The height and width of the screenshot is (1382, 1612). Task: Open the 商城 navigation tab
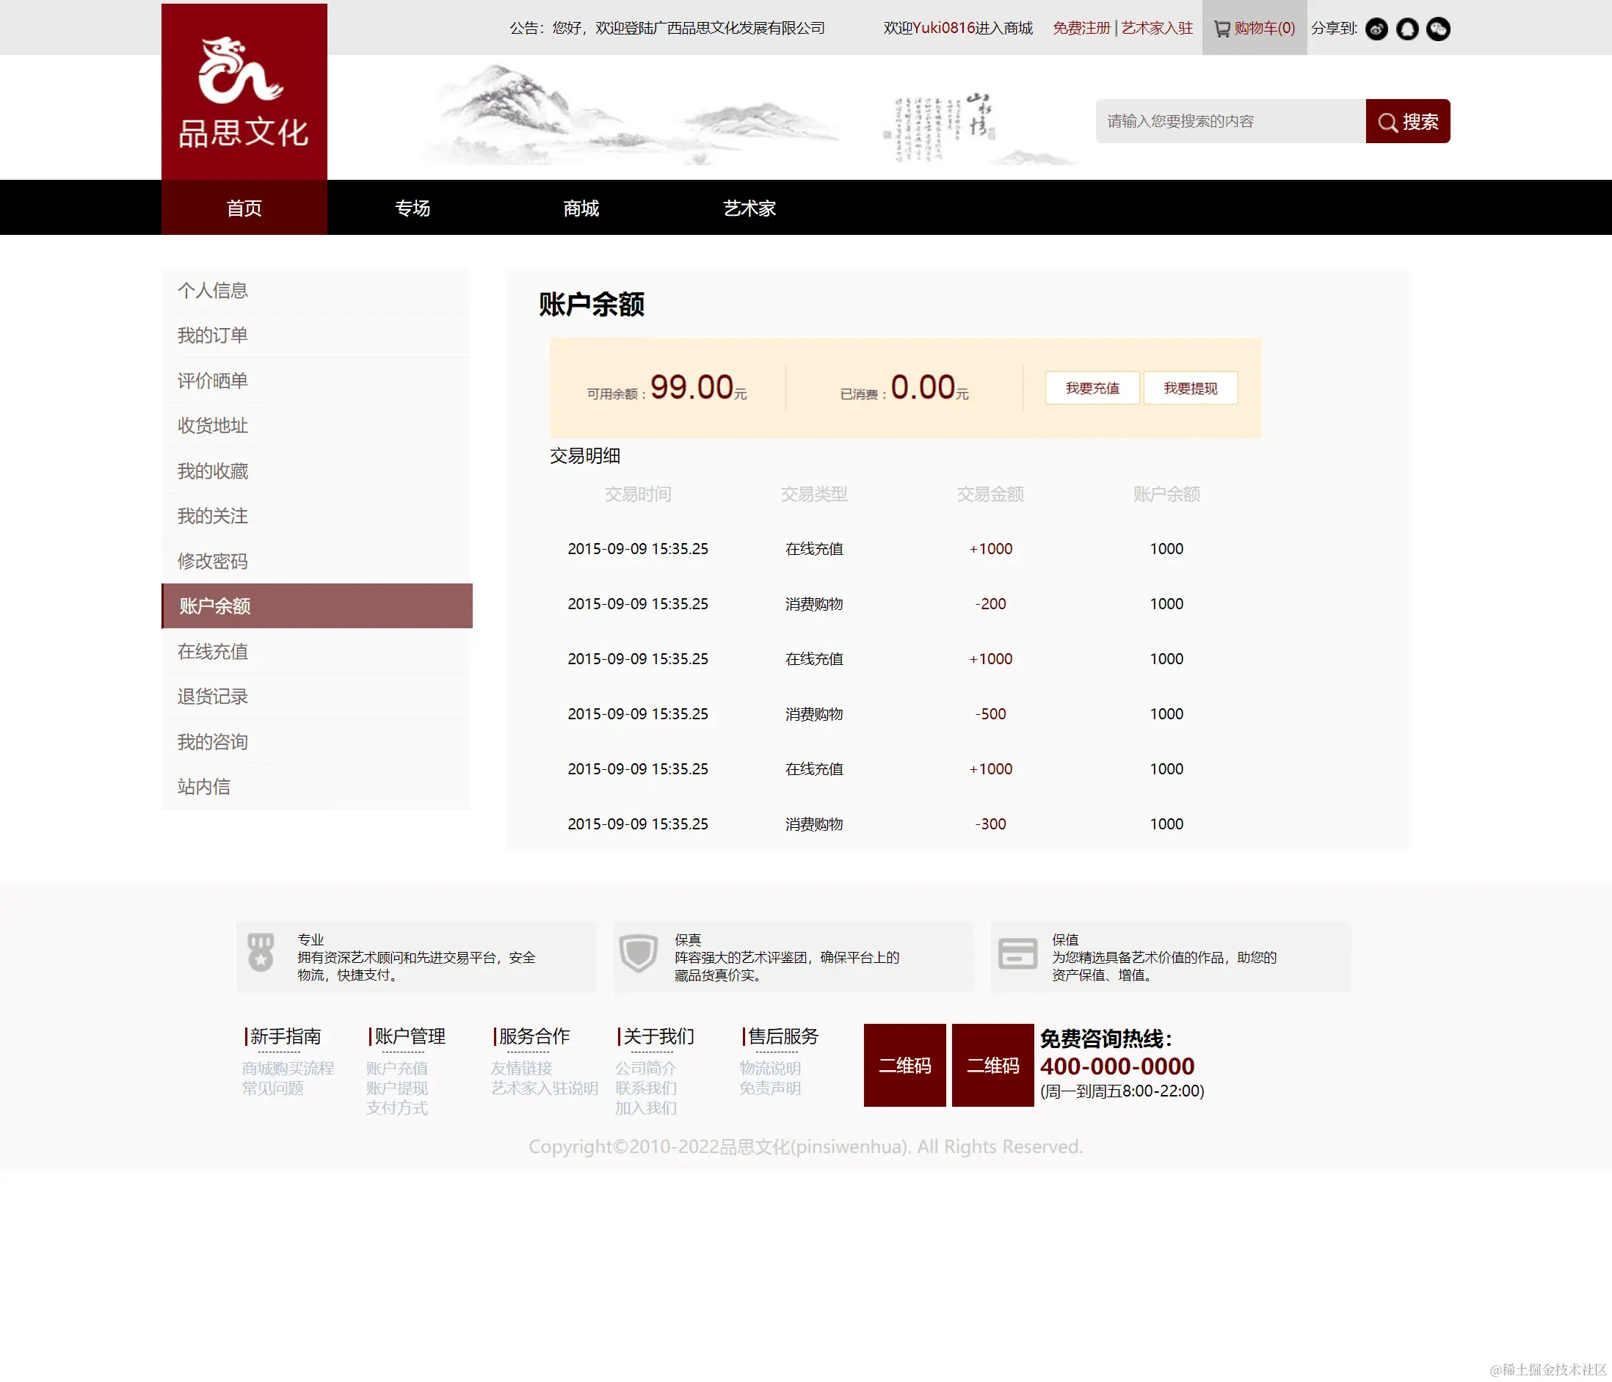point(580,208)
